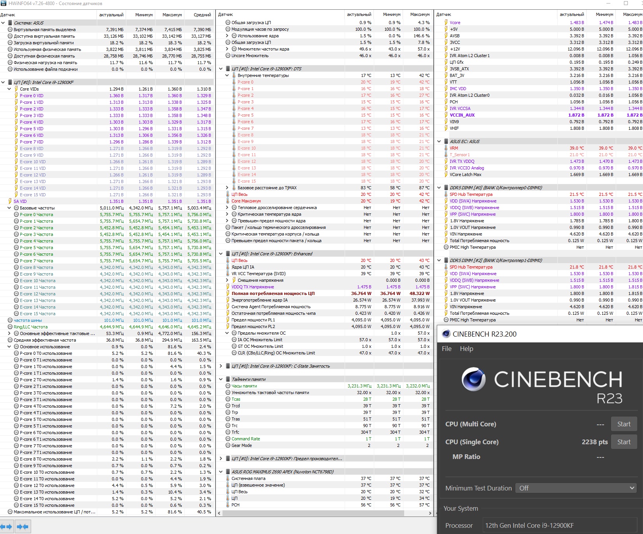Expand Основные эффективные тактовые node
Viewport: 643px width, 534px height.
pos(9,333)
